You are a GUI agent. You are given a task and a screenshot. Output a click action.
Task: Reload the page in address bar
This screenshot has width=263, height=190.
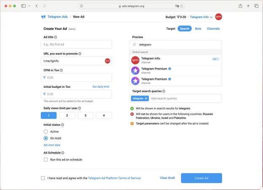click(x=183, y=6)
